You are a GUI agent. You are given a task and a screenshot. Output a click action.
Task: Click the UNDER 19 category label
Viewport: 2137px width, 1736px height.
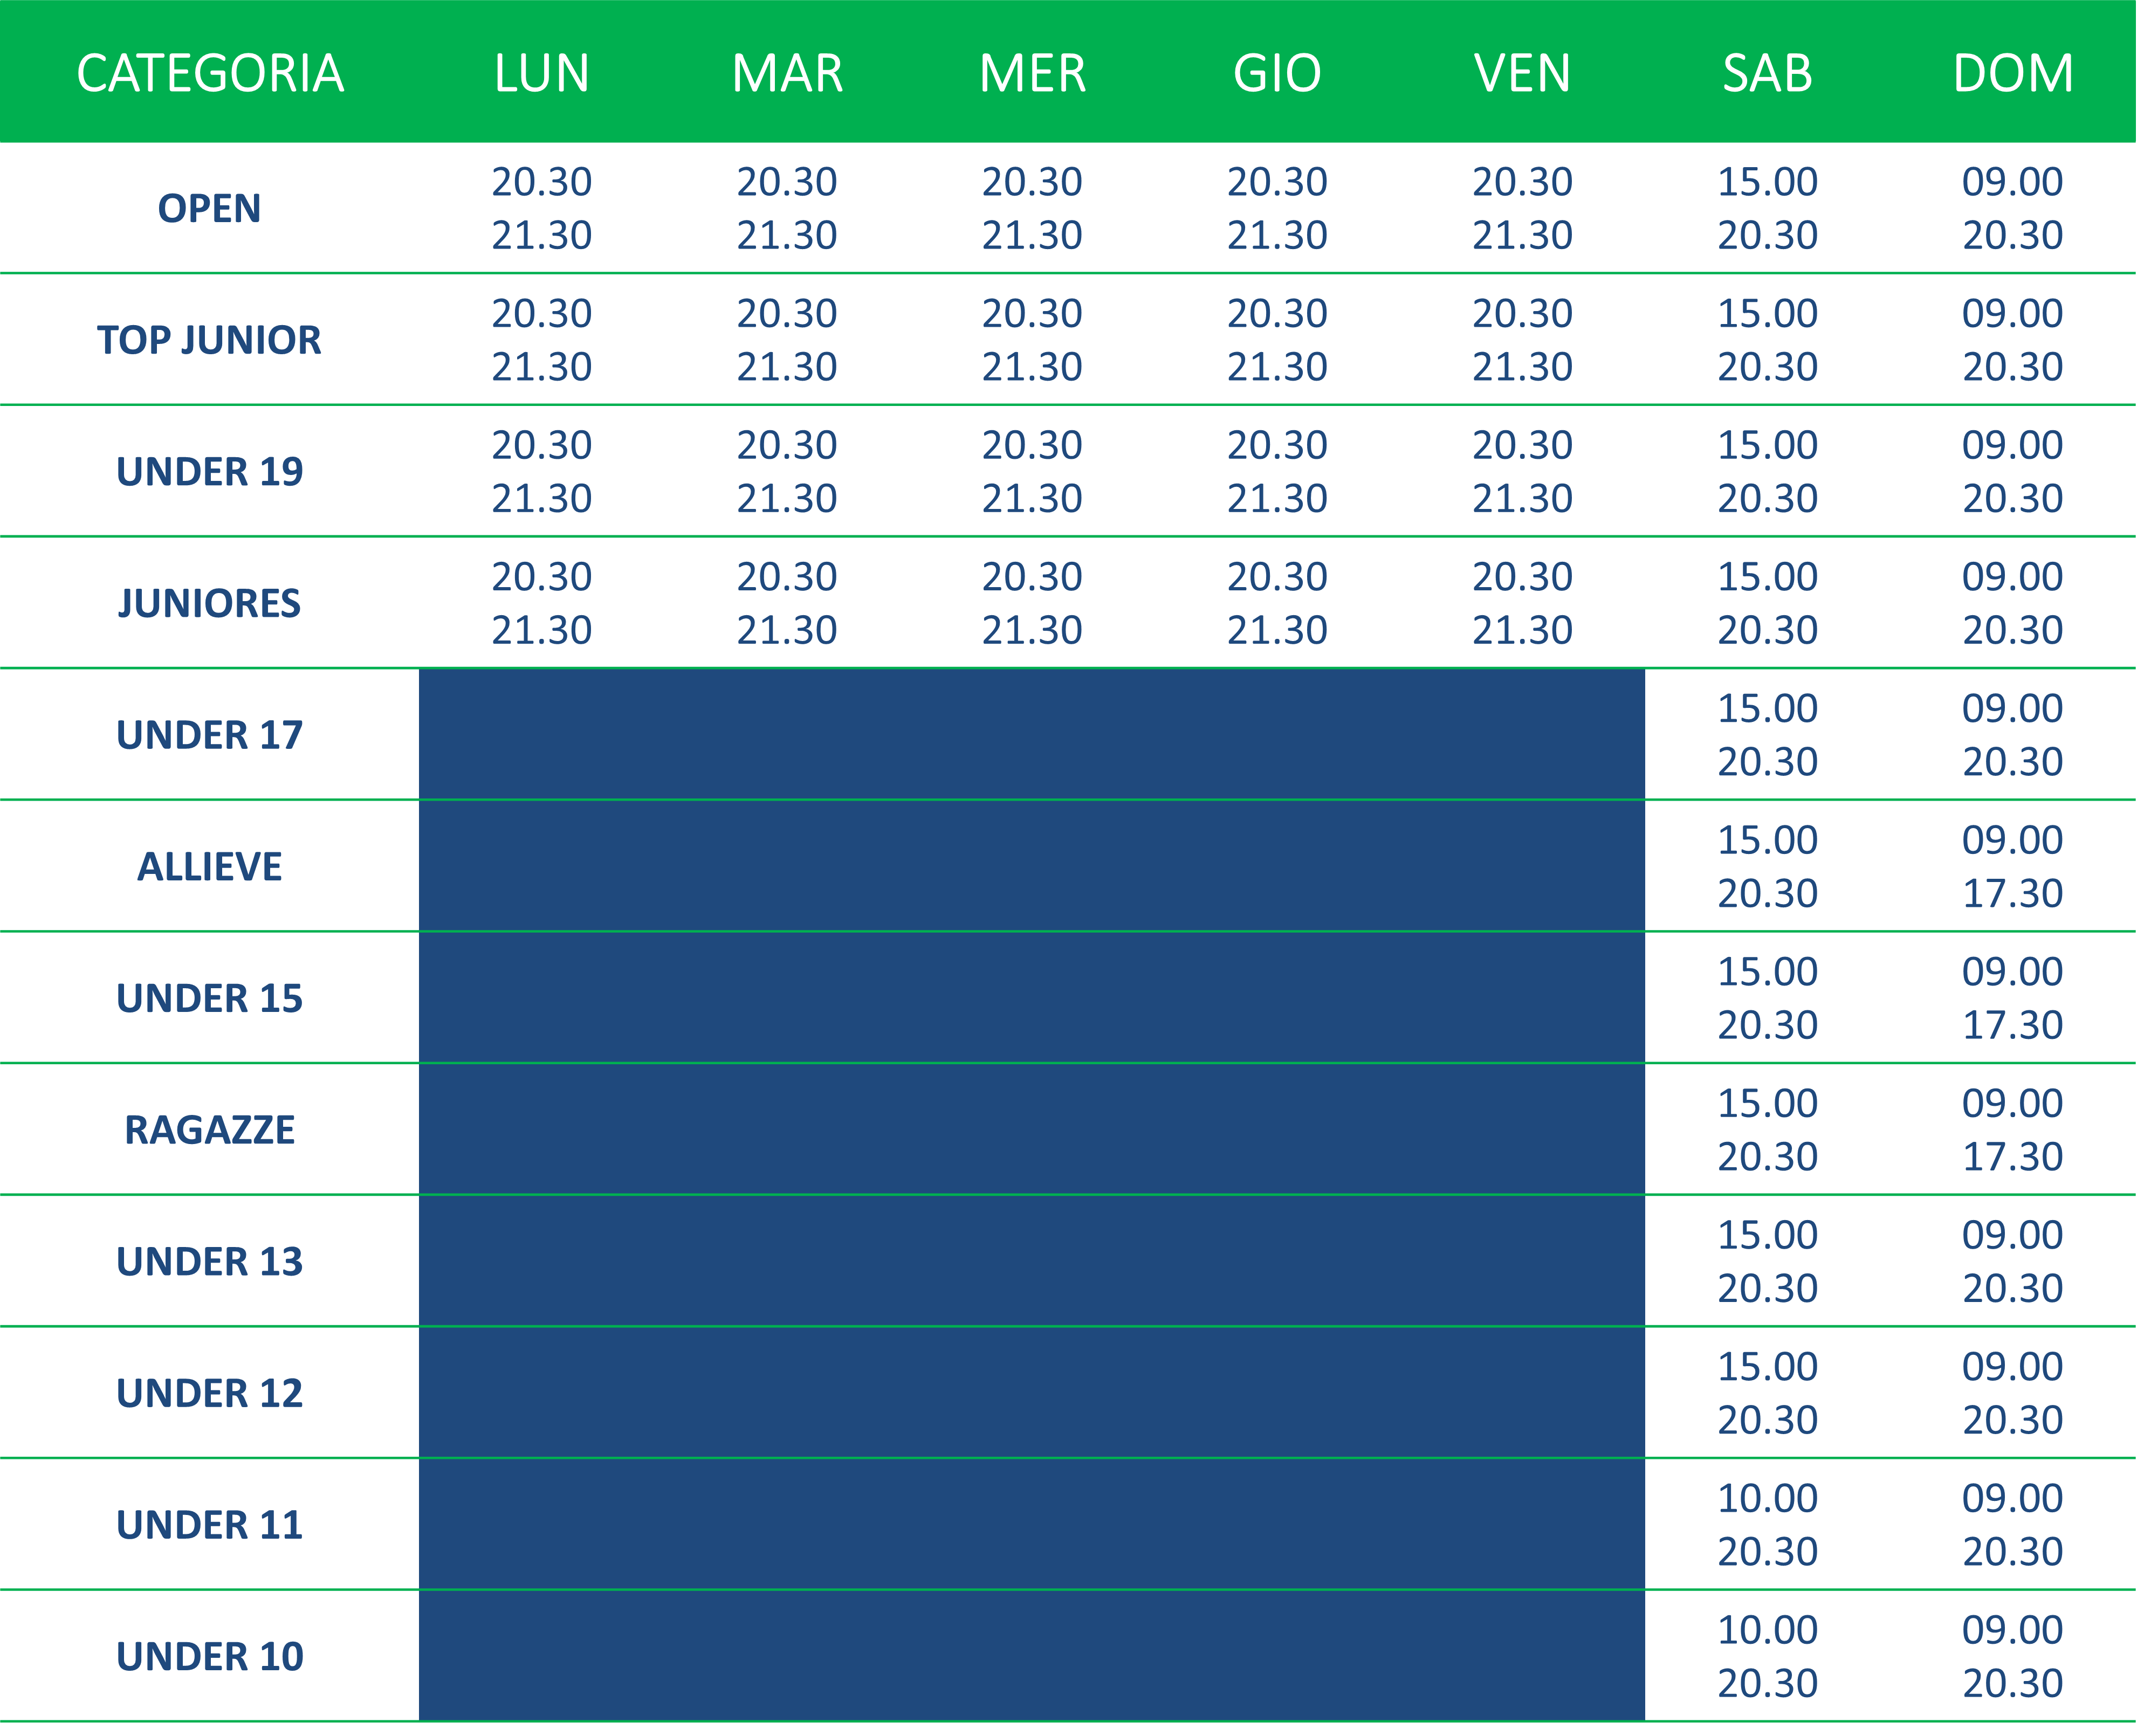tap(209, 471)
